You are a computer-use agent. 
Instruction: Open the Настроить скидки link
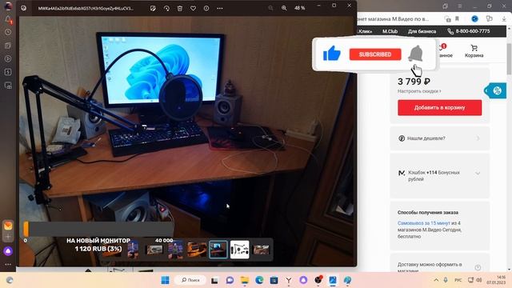tap(419, 91)
